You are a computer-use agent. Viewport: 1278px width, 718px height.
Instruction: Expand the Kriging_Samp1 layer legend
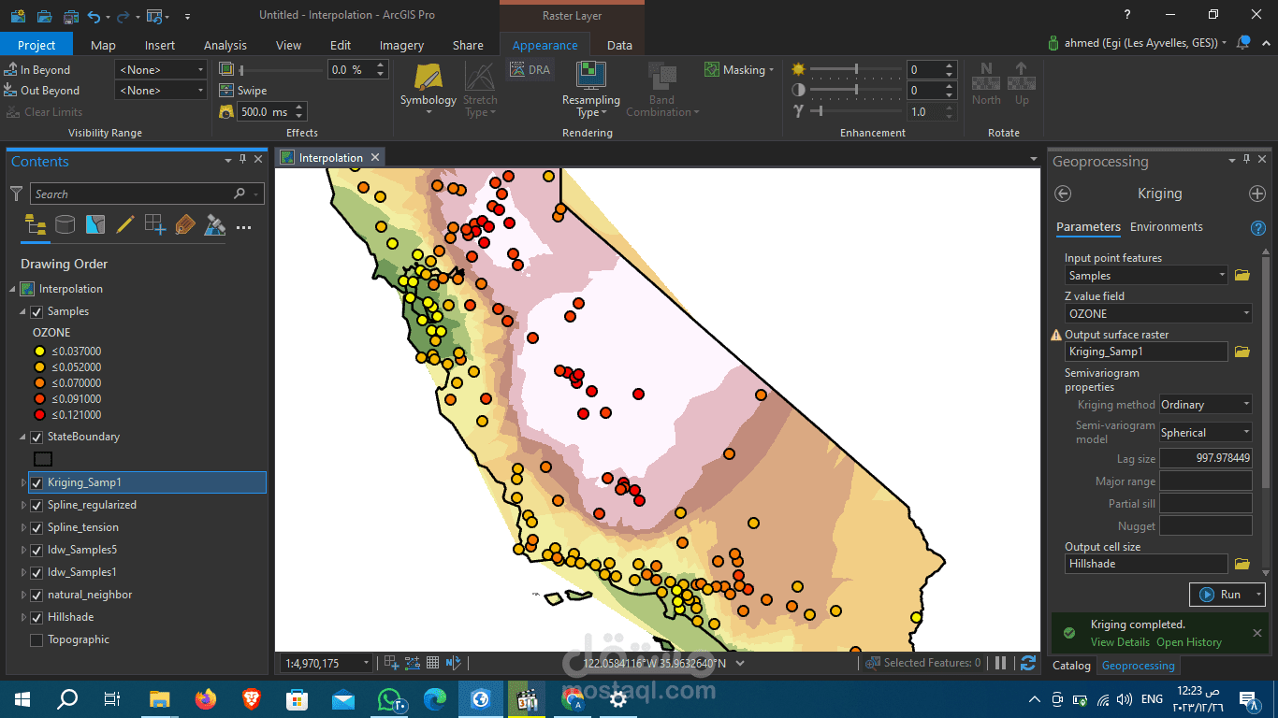coord(24,482)
